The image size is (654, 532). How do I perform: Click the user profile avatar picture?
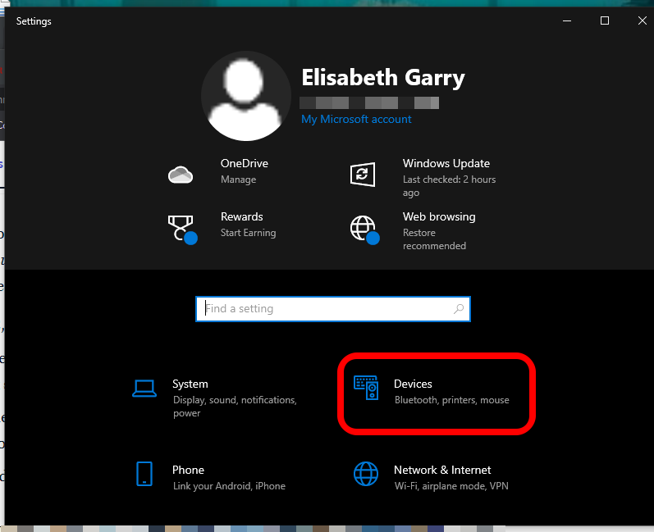point(245,96)
